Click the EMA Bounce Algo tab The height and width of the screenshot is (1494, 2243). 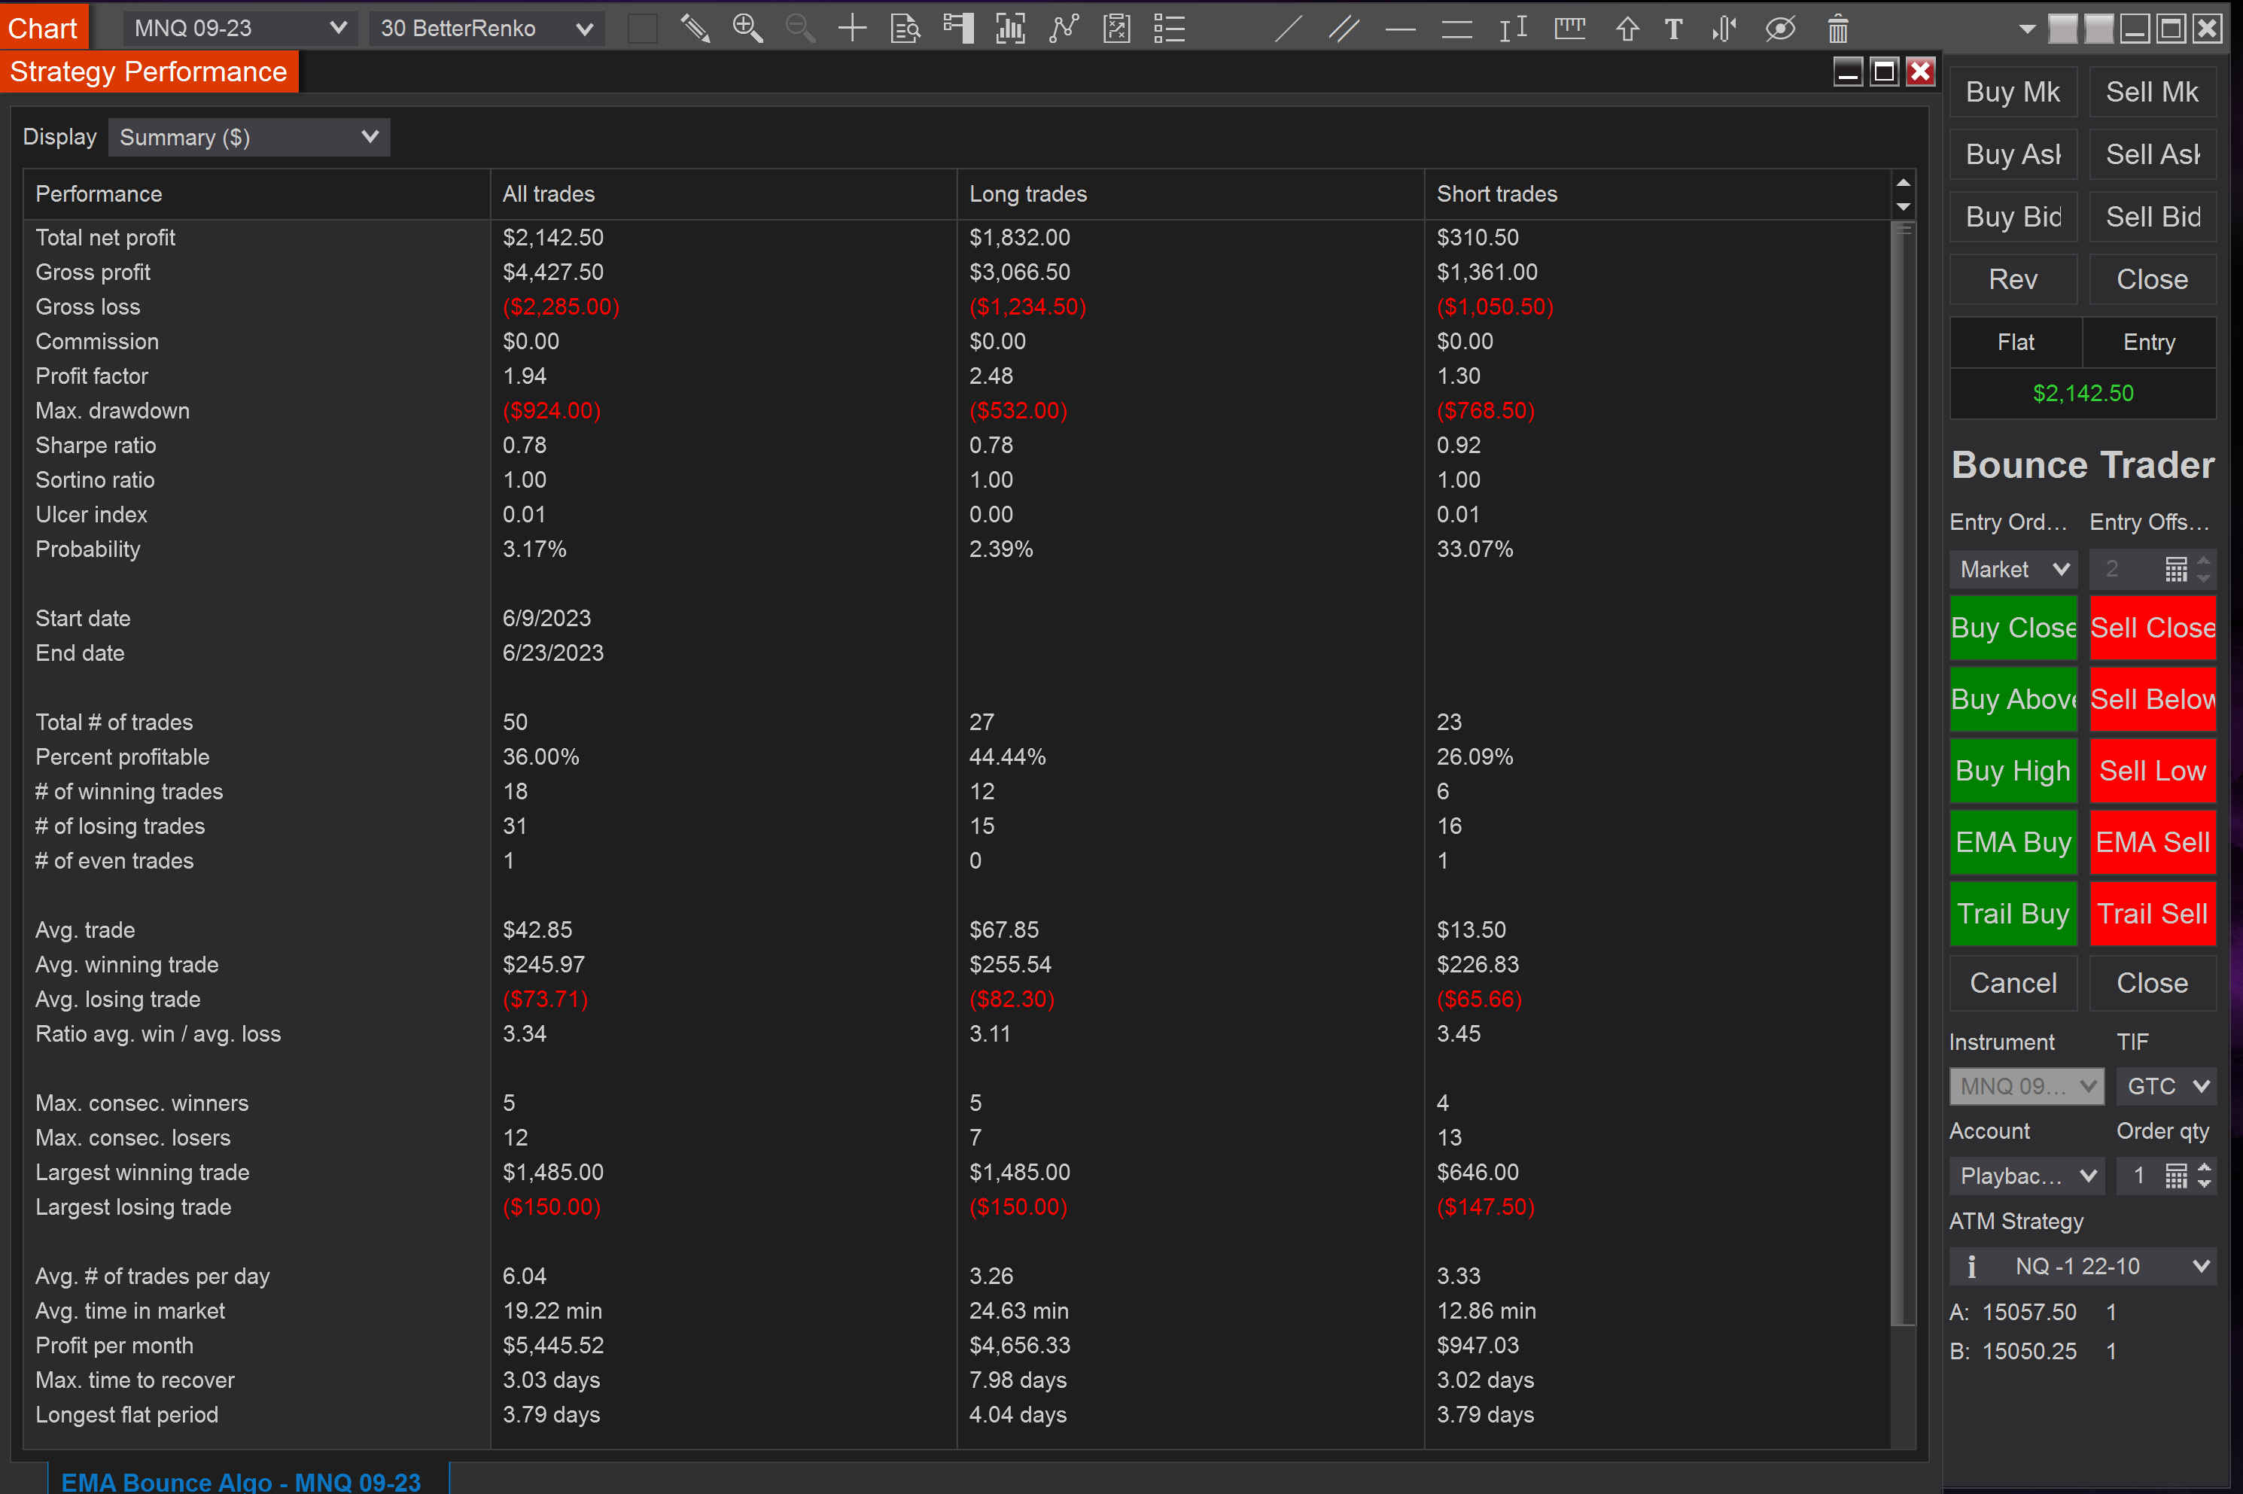tap(242, 1477)
